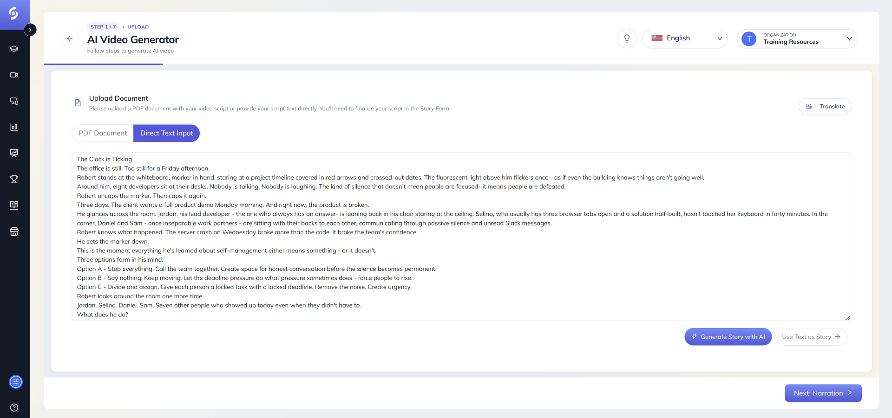This screenshot has width=892, height=418.
Task: Open the storefront marketplace icon
Action: pos(14,232)
